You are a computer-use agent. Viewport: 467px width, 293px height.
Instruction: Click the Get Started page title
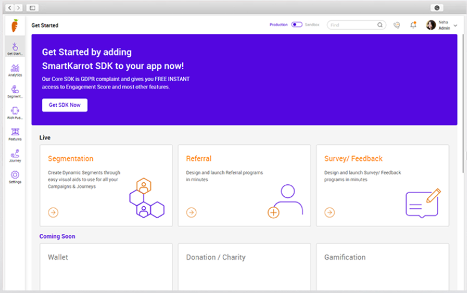tap(45, 25)
